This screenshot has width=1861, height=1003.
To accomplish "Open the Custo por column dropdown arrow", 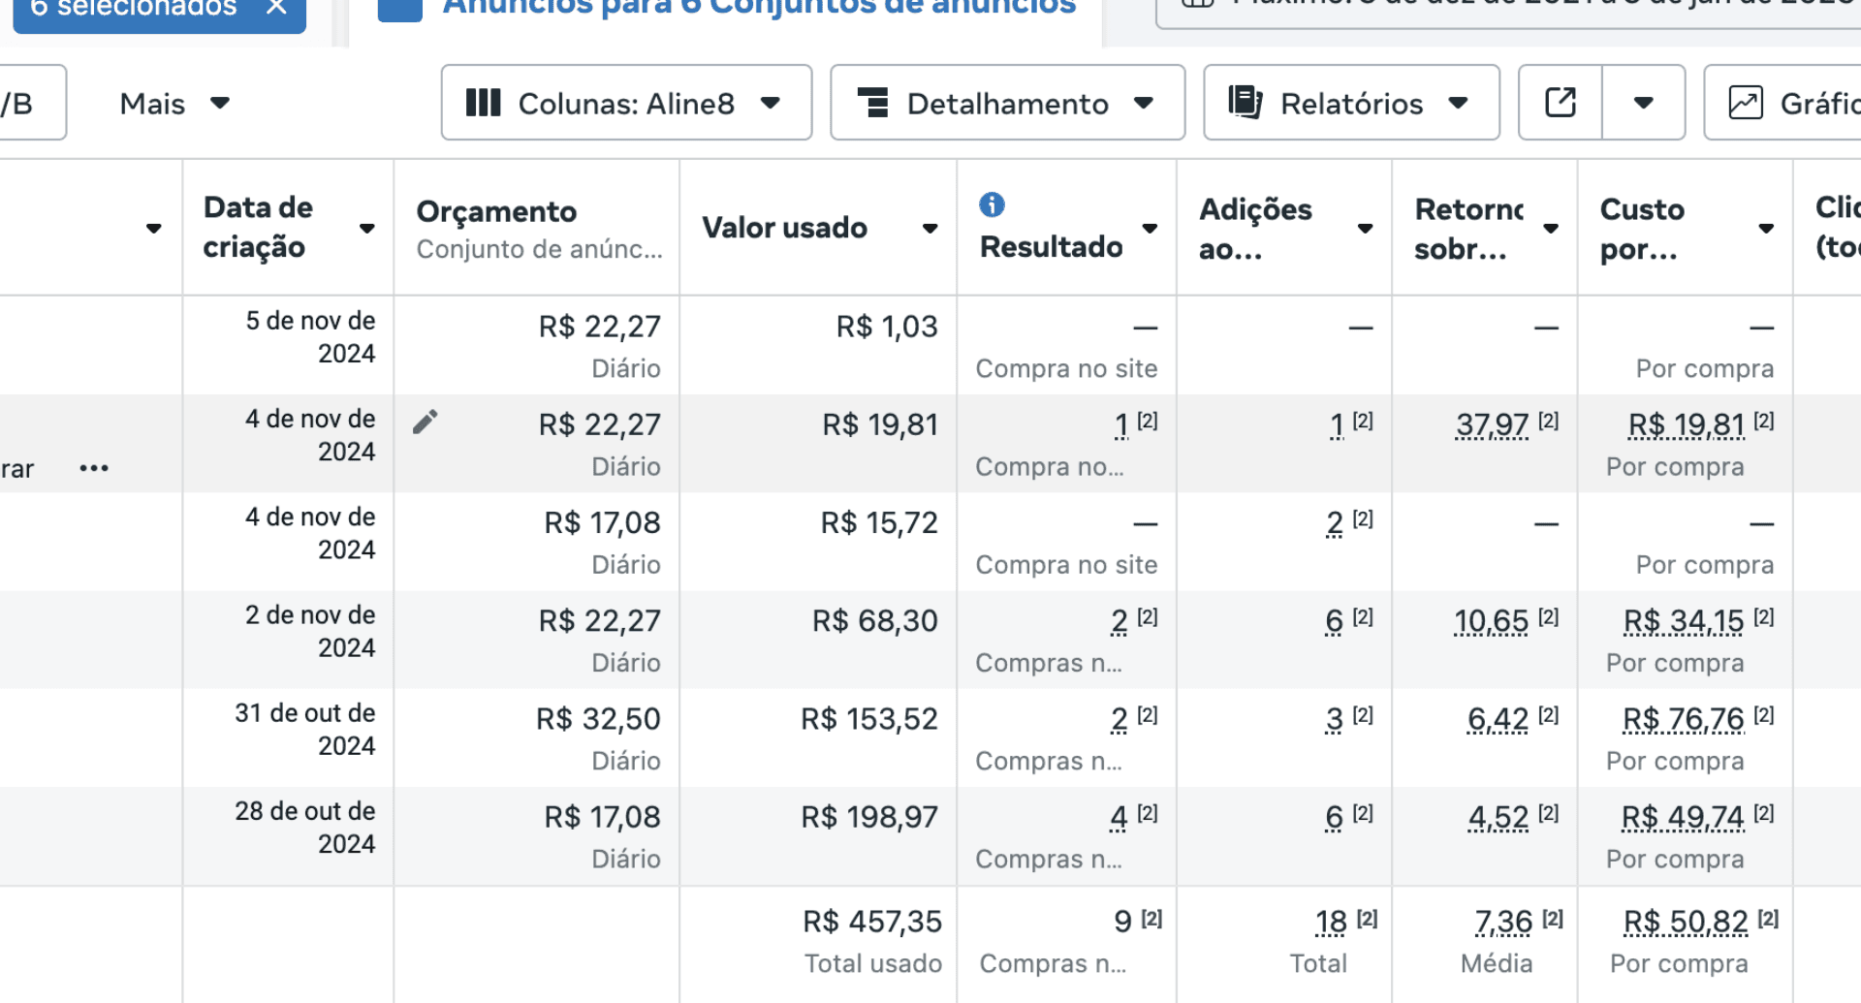I will pyautogui.click(x=1766, y=229).
